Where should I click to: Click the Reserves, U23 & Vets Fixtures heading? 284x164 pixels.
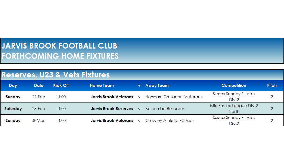tap(56, 75)
